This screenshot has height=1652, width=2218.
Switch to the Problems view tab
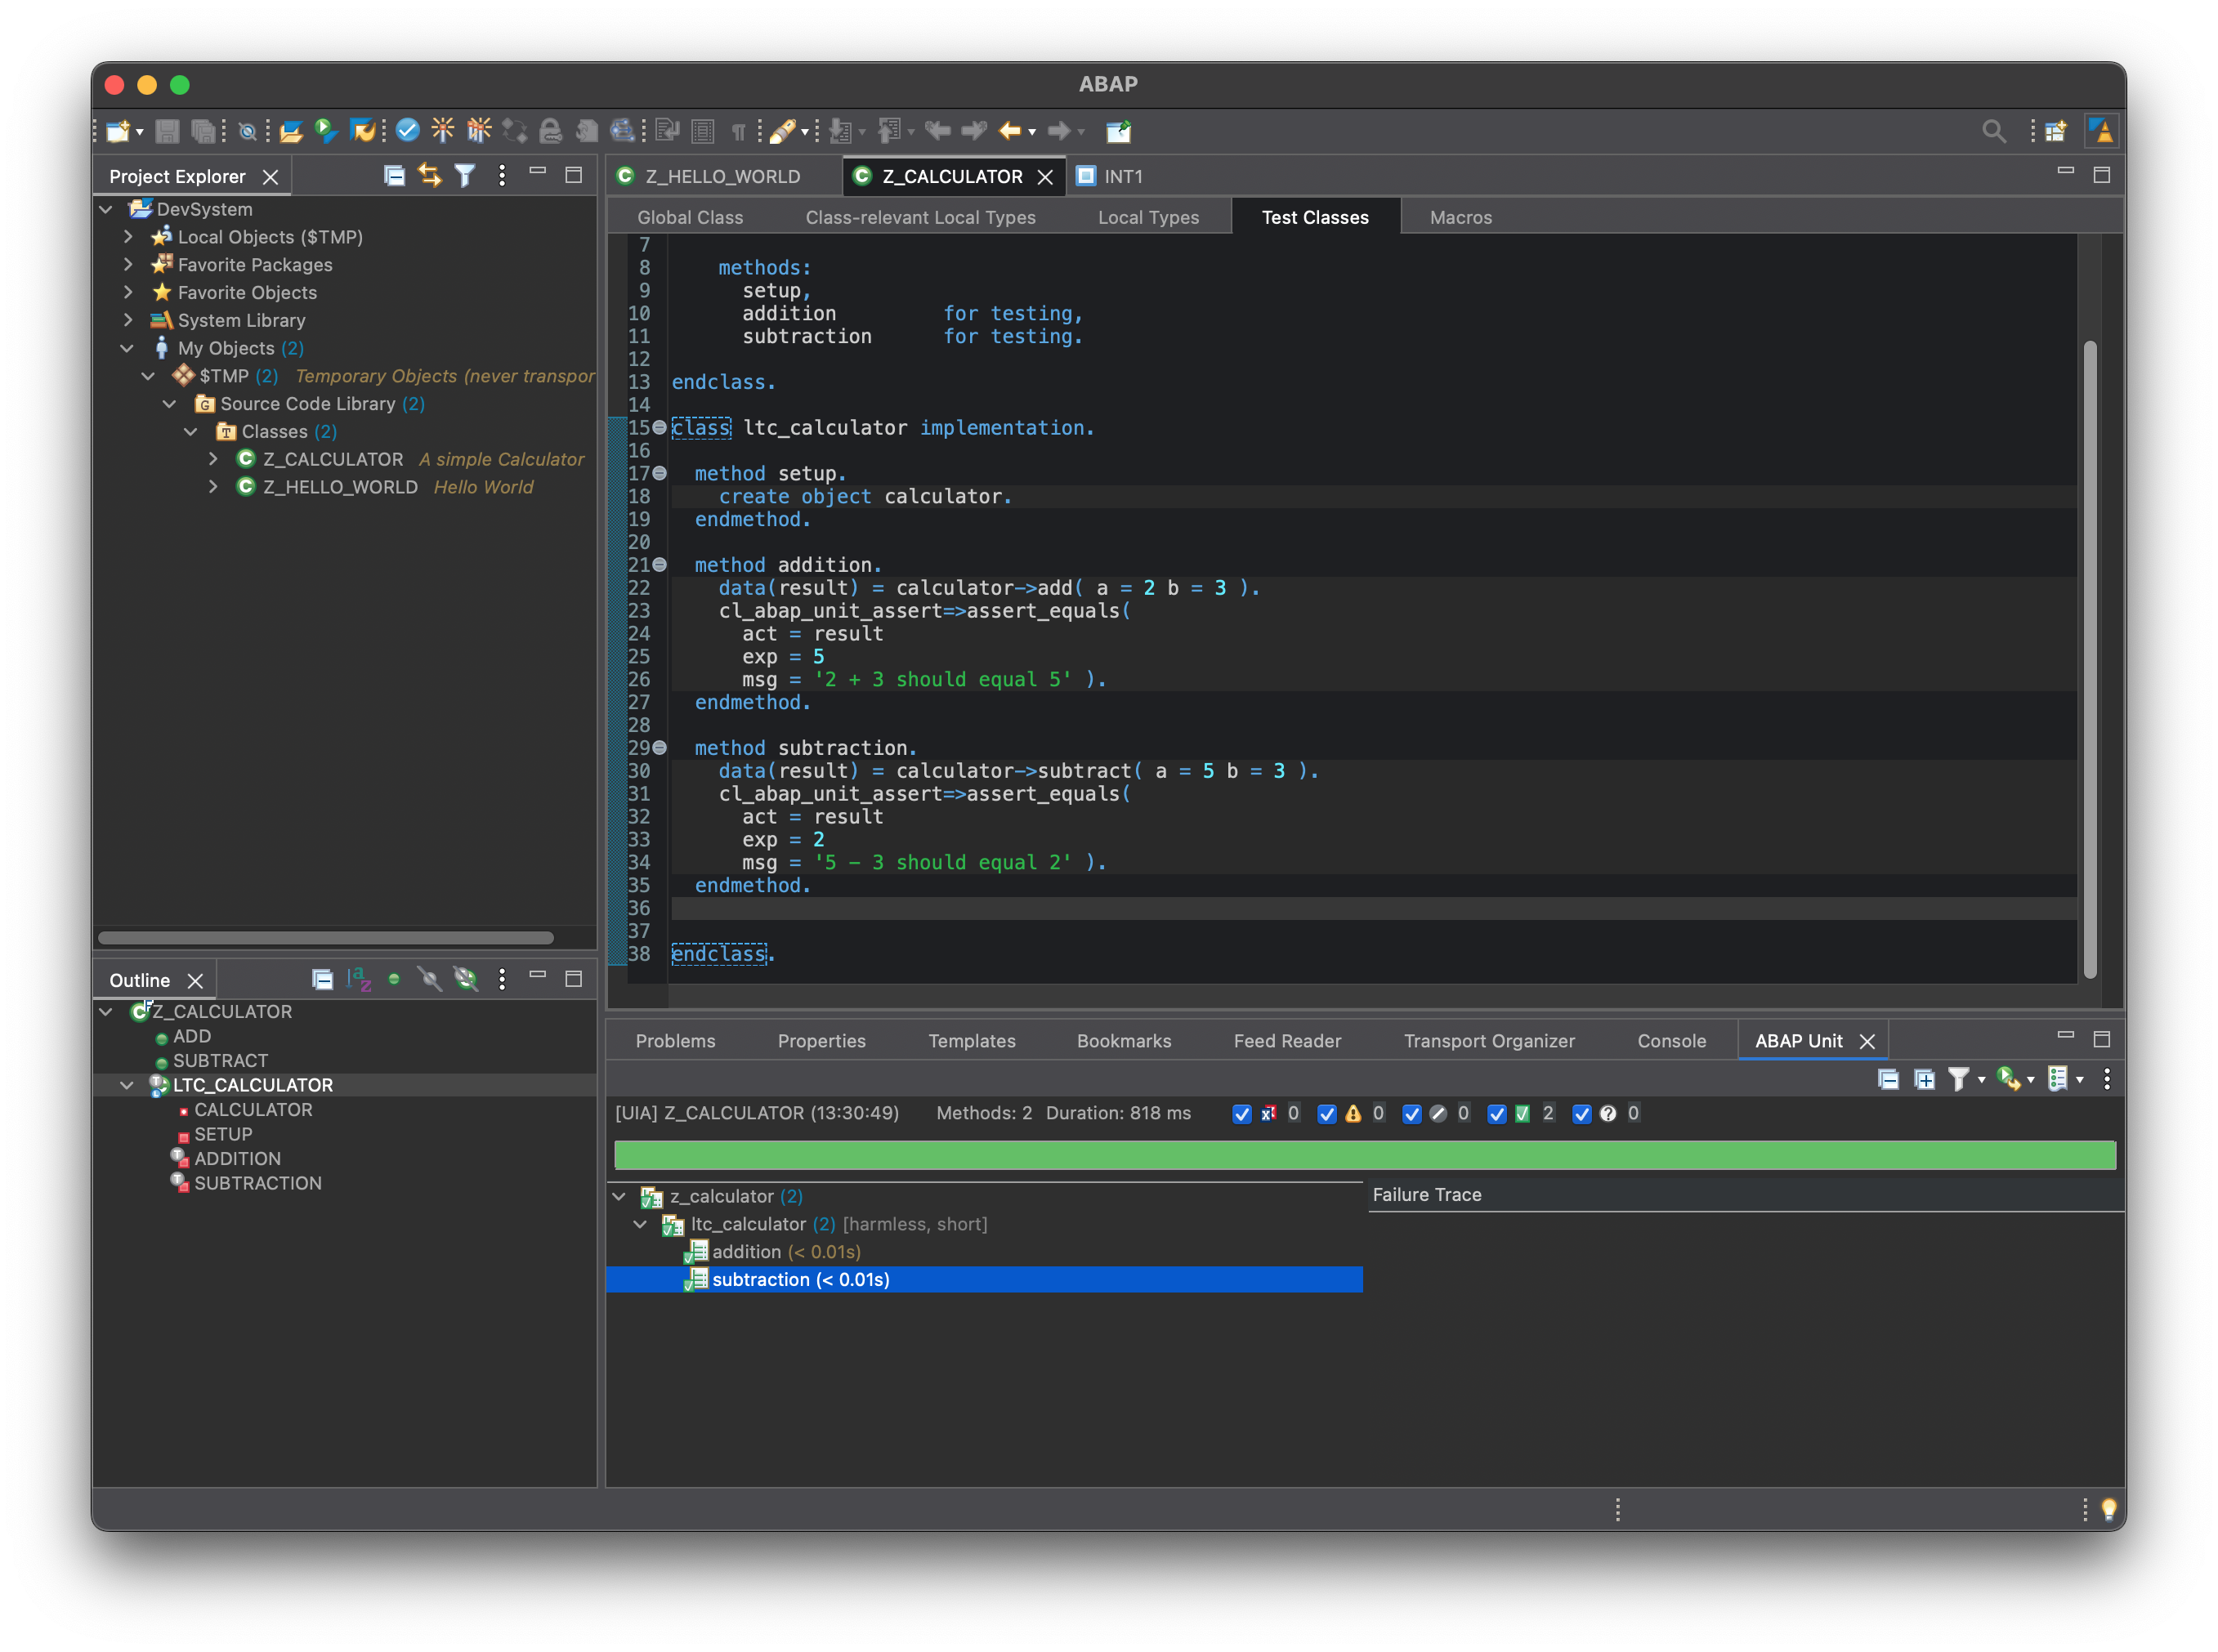[x=675, y=1041]
